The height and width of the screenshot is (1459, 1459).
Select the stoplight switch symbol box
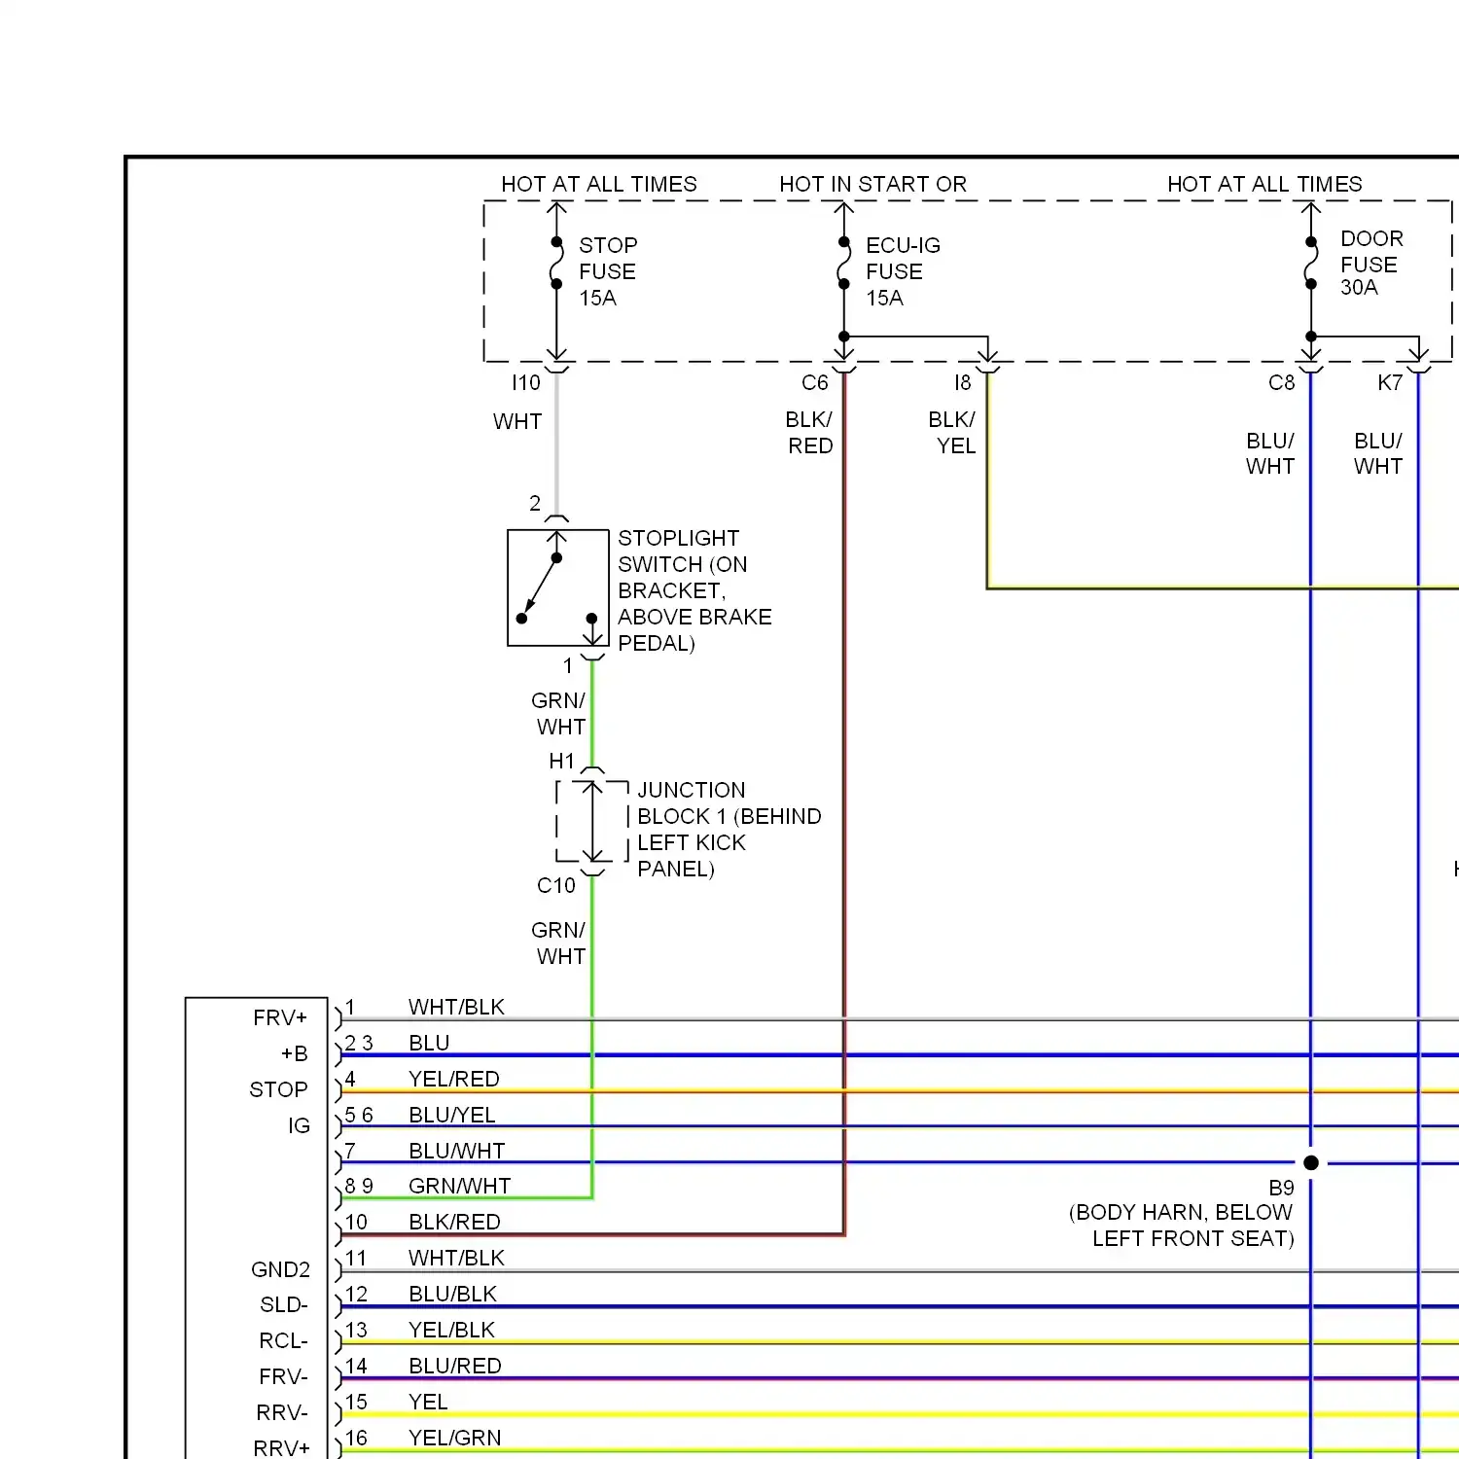(558, 587)
